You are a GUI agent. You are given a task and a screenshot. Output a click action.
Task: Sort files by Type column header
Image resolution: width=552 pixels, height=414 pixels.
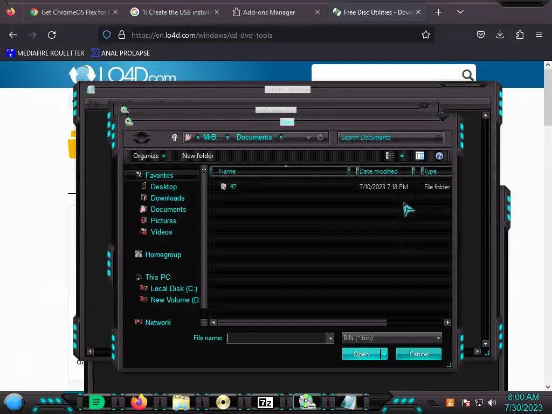436,171
